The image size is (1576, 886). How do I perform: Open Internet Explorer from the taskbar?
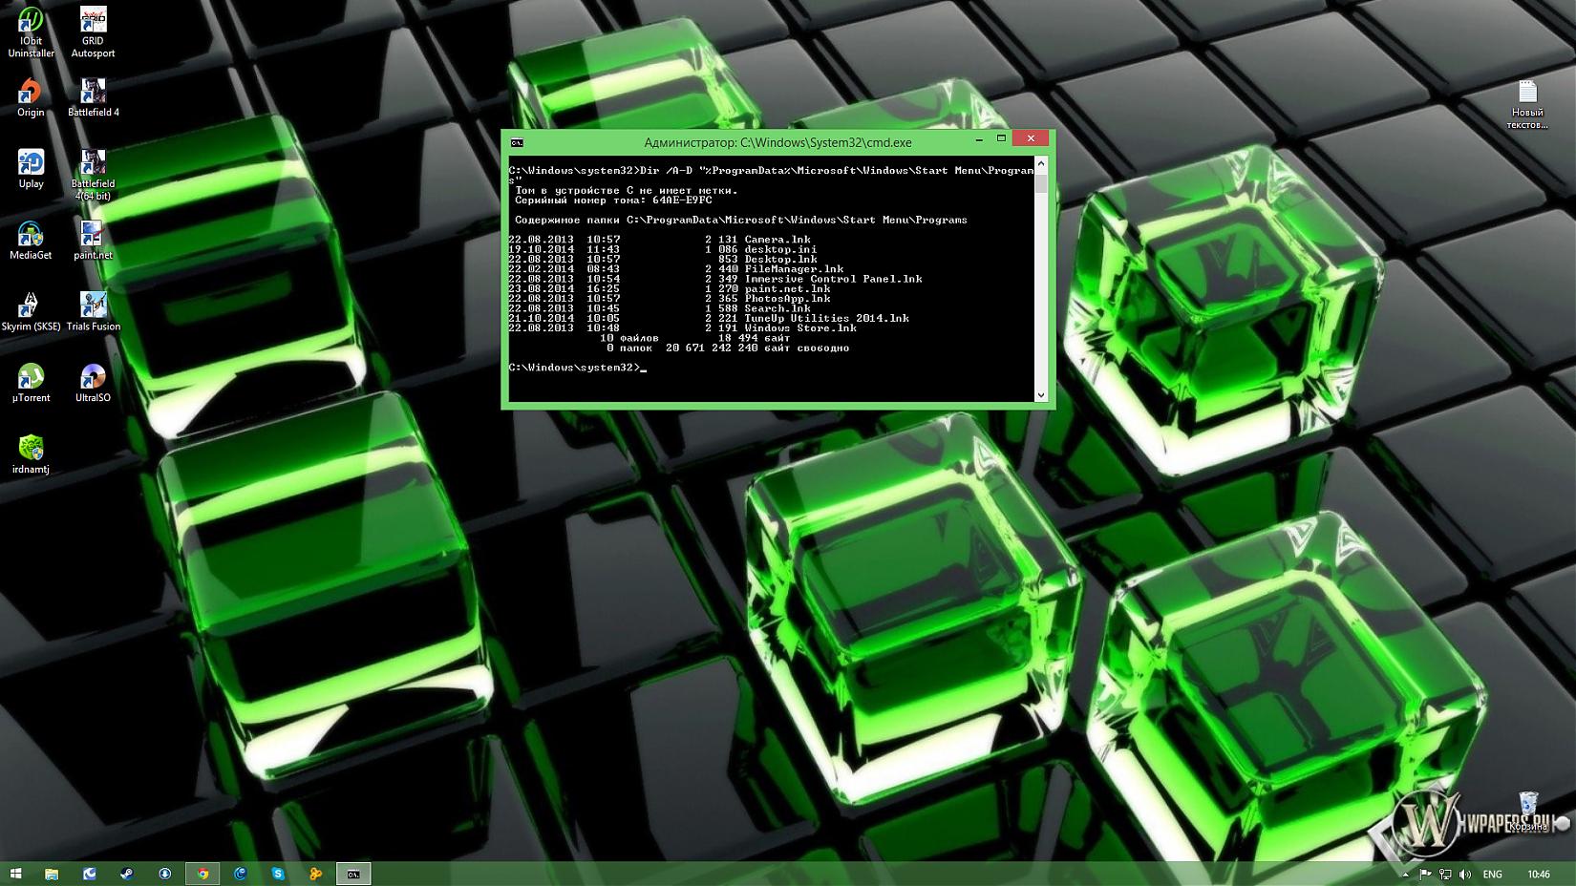[x=241, y=874]
